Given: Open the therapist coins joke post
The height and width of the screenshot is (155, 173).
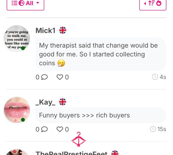Looking at the screenshot, I should coord(101,54).
